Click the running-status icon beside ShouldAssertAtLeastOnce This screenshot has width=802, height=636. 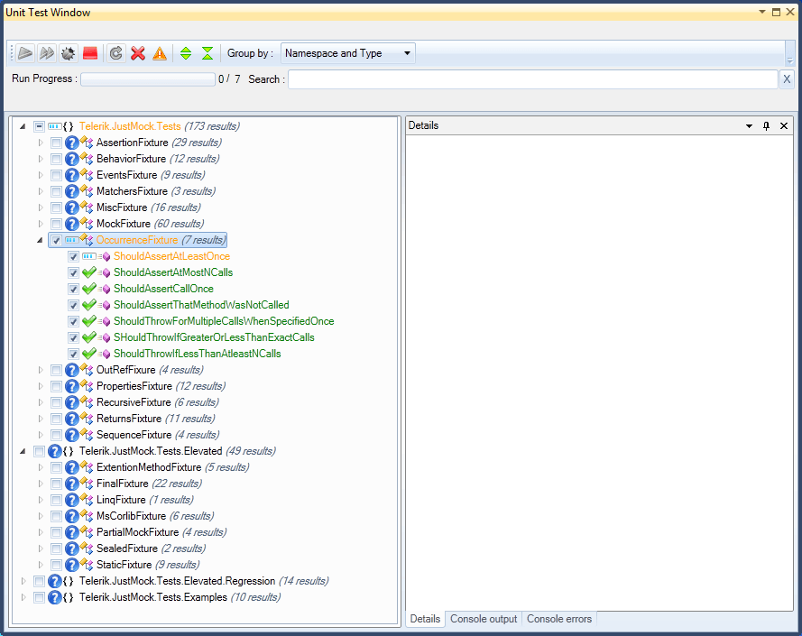89,256
